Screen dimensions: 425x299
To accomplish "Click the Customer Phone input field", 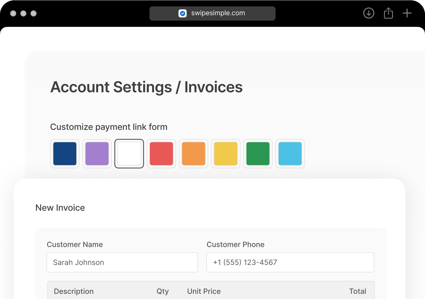I will tap(290, 262).
